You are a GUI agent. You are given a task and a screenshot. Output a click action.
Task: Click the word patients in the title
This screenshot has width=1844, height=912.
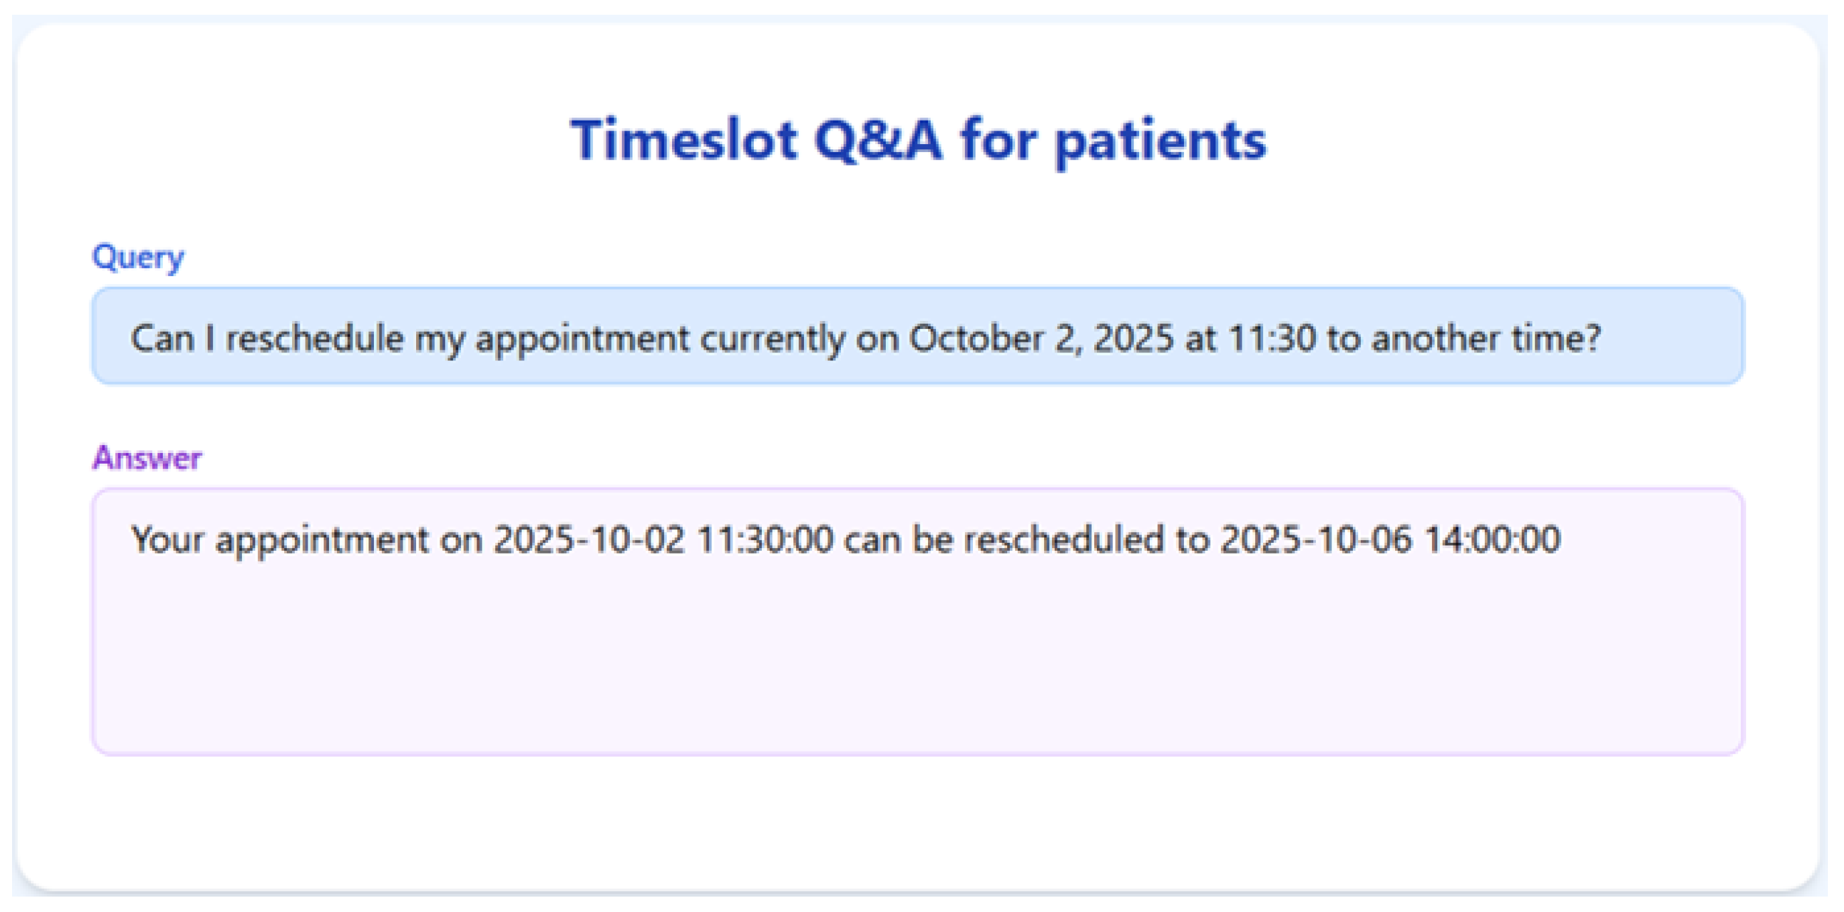click(x=1161, y=141)
